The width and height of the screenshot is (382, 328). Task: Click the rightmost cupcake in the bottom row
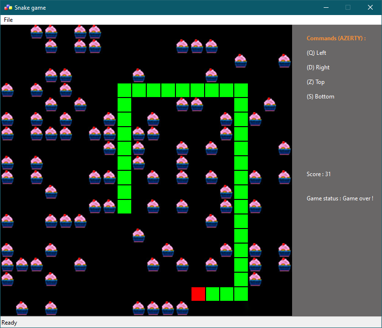[182, 308]
